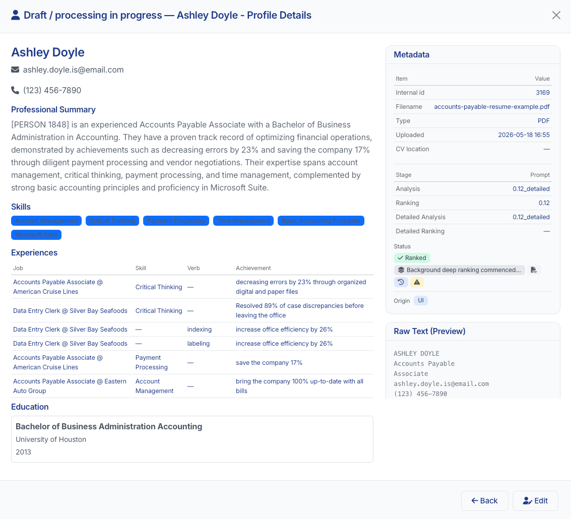Screen dimensions: 571x519
Task: Click the Professional Summary heading
Action: (53, 110)
